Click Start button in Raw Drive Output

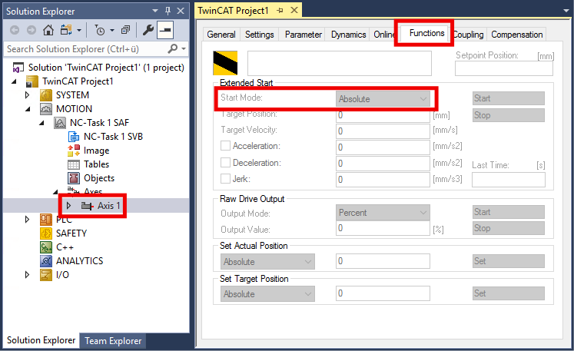[509, 212]
